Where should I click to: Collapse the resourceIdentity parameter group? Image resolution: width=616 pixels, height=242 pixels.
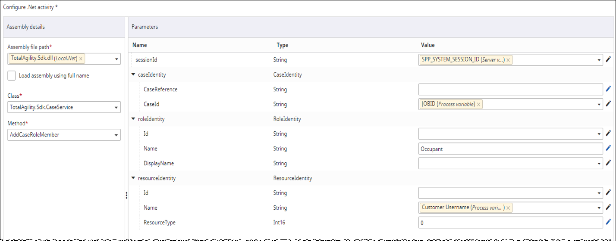(133, 178)
